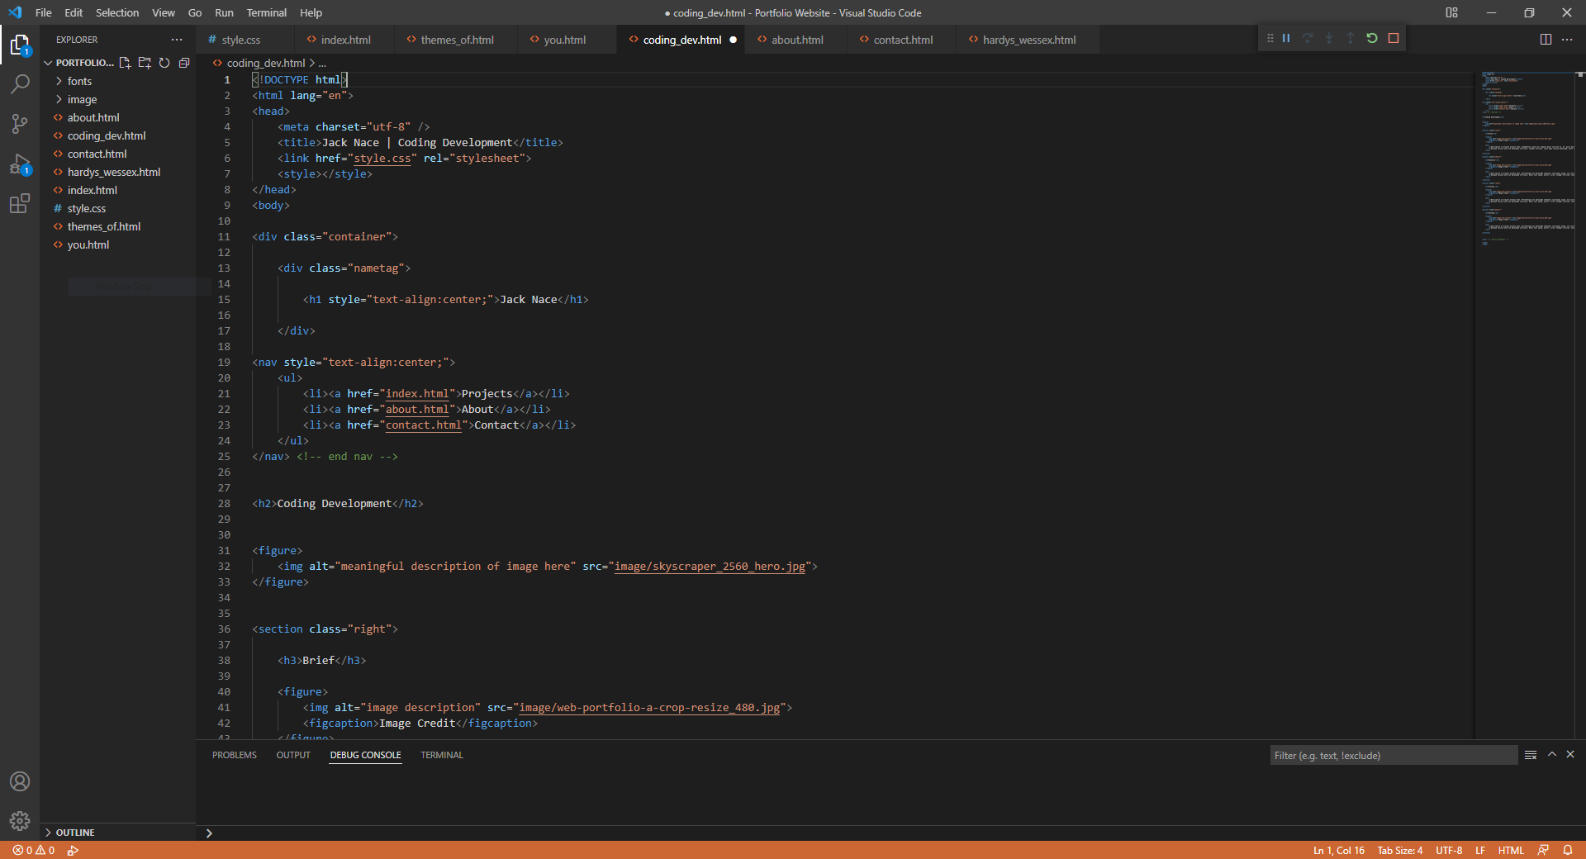Follow the about.html href link in code
1586x859 pixels.
[417, 409]
